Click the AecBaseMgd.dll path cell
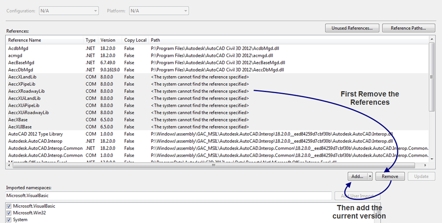 point(218,63)
